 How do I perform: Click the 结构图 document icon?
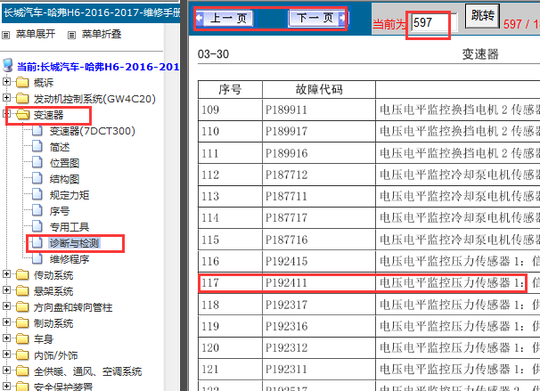[x=37, y=179]
